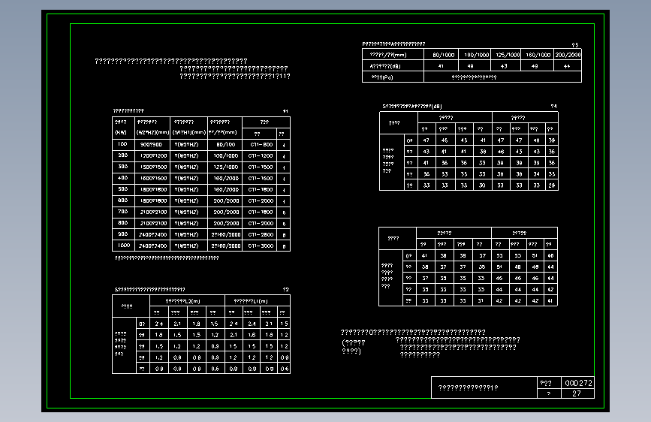Click the C11-2000 cell in the 800 row
The width and height of the screenshot is (651, 422).
point(261,224)
